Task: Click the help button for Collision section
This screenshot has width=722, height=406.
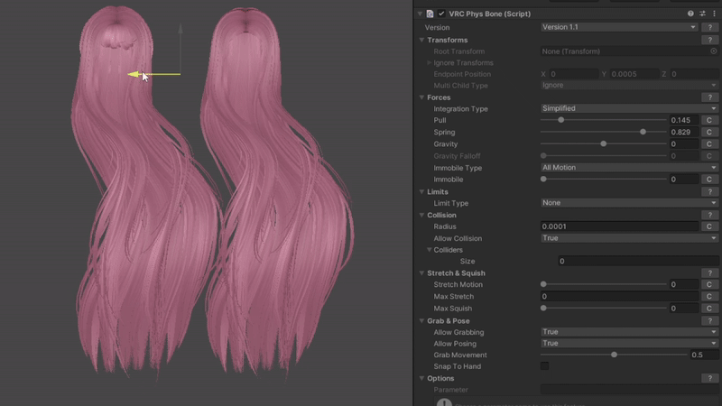Action: [709, 215]
